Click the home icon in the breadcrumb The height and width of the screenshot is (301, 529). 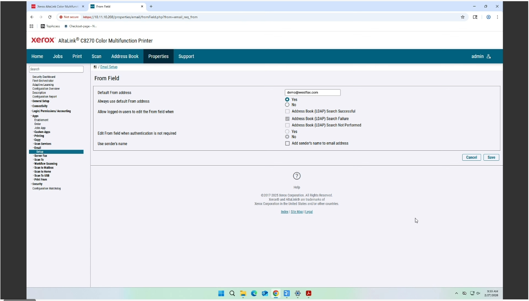pyautogui.click(x=96, y=66)
